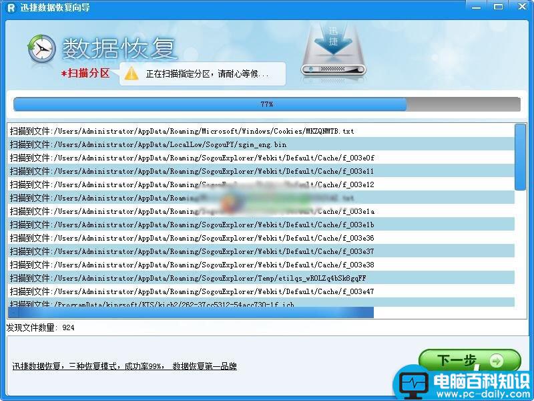The height and width of the screenshot is (401, 534).
Task: Click the 扫描分区 step label
Action: pos(85,73)
